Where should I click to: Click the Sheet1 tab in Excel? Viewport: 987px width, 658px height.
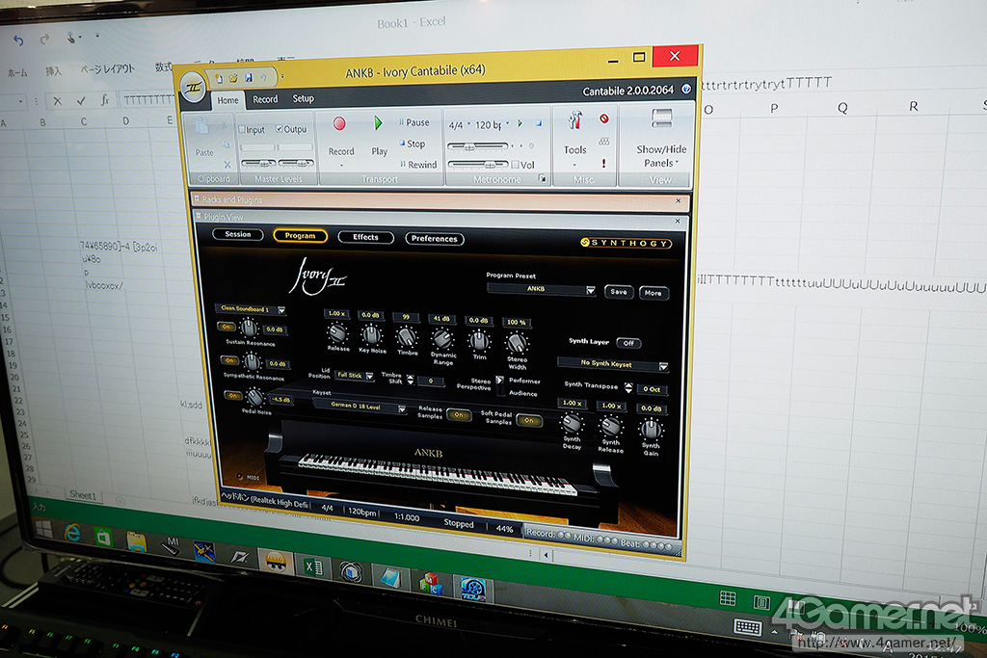83,495
